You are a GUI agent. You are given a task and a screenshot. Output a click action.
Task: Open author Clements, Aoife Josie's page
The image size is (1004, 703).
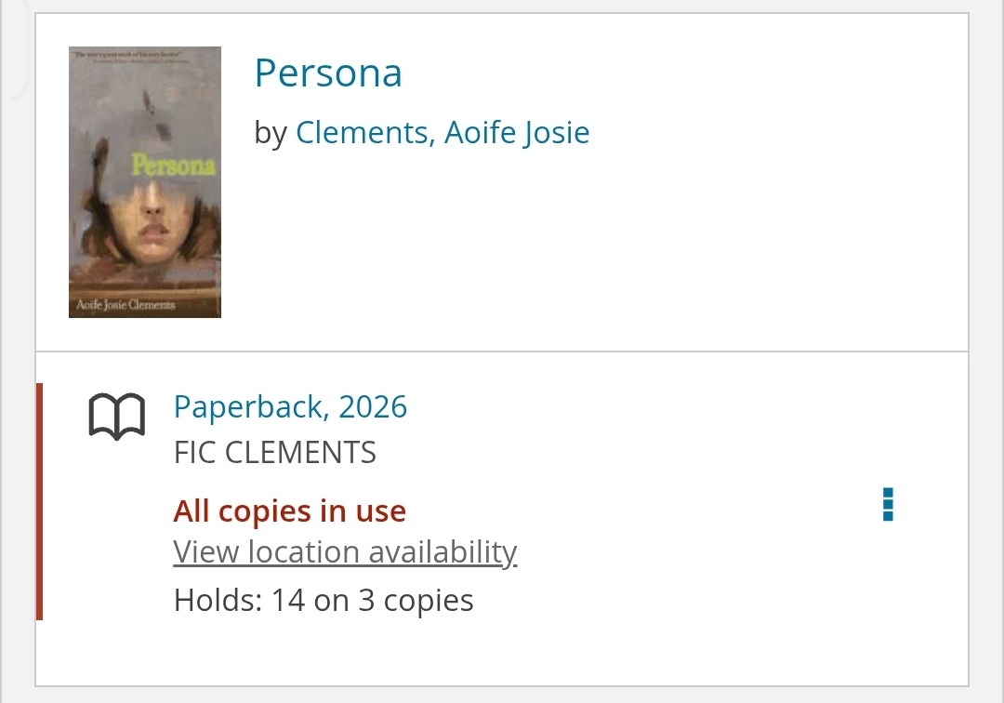(443, 133)
